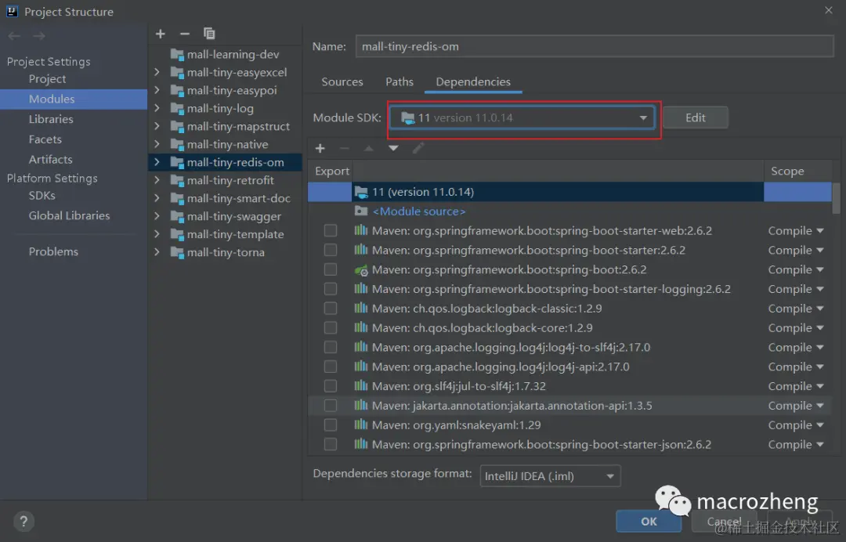Copy the selected module icon
846x542 pixels.
tap(209, 34)
